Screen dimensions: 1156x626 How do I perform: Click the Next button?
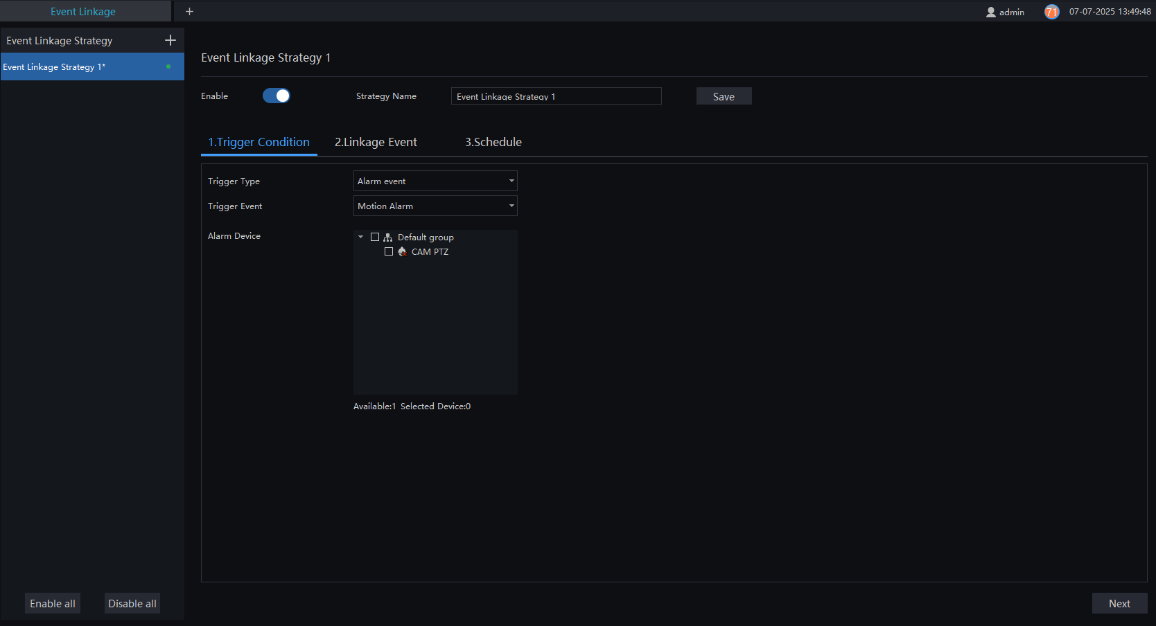tap(1119, 603)
